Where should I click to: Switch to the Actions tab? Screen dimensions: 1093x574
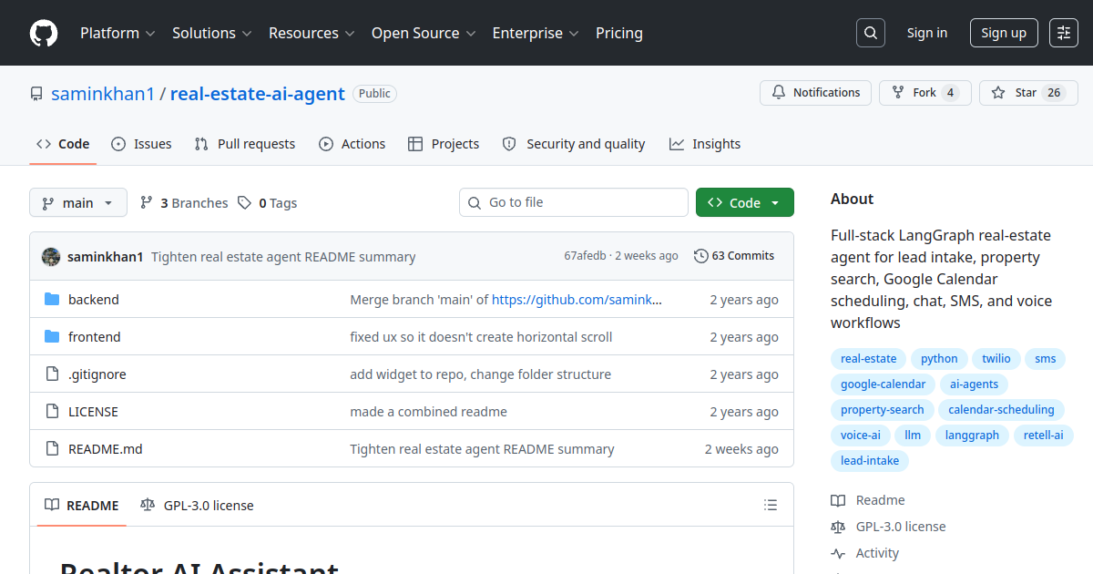[352, 144]
